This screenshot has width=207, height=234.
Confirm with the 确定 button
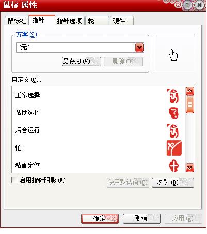[100, 219]
